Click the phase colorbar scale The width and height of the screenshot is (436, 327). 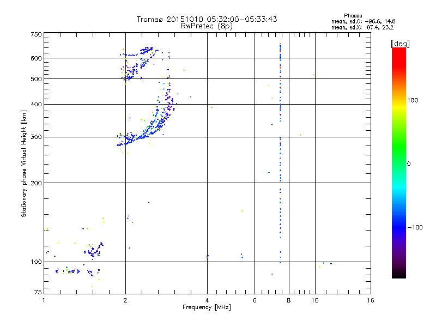pyautogui.click(x=399, y=163)
